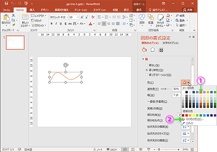Apply Bold formatting
This screenshot has height=152, width=217.
[51, 24]
